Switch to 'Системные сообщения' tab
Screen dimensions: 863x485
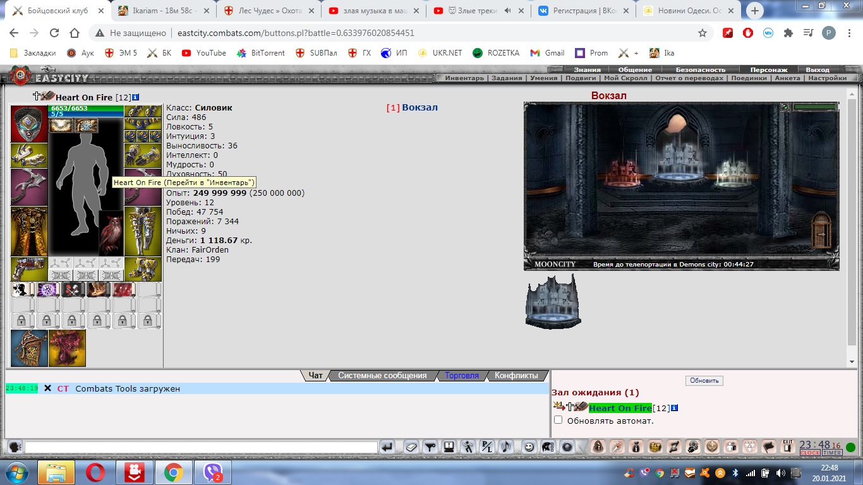pos(382,375)
